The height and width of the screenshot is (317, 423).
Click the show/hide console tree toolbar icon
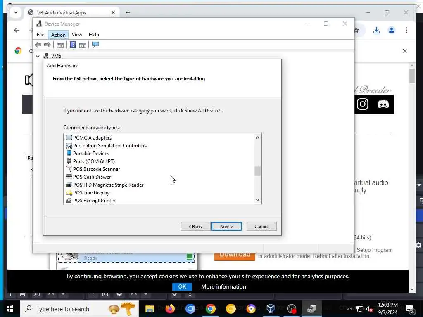(60, 45)
